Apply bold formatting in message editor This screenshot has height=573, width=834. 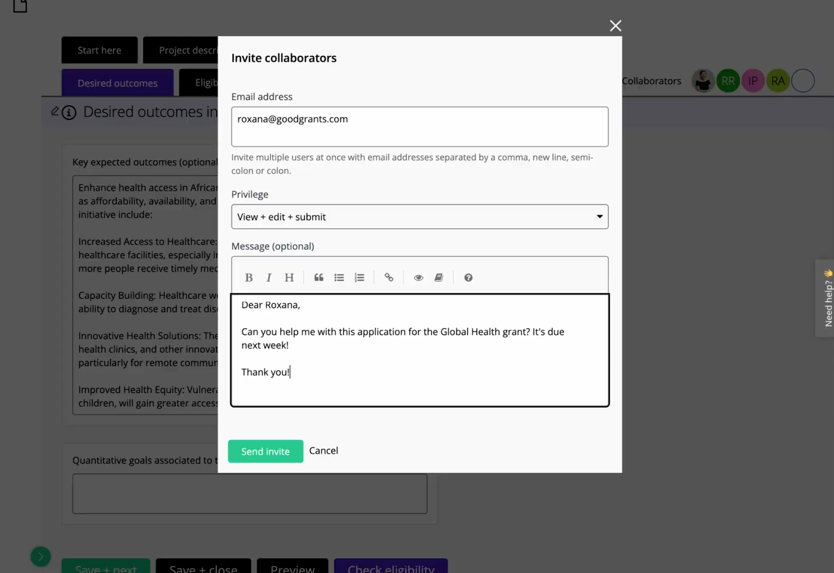click(248, 277)
